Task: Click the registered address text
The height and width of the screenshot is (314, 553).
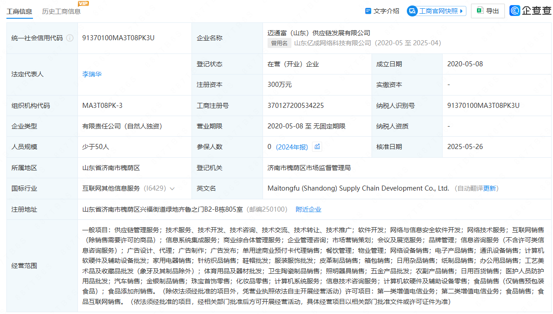Action: tap(162, 209)
